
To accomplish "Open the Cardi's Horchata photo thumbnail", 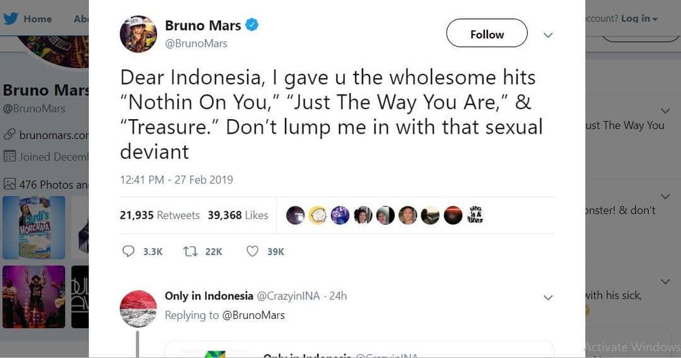I will click(33, 228).
